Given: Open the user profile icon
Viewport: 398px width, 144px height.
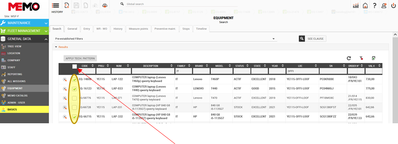Looking at the screenshot, I should [x=384, y=6].
